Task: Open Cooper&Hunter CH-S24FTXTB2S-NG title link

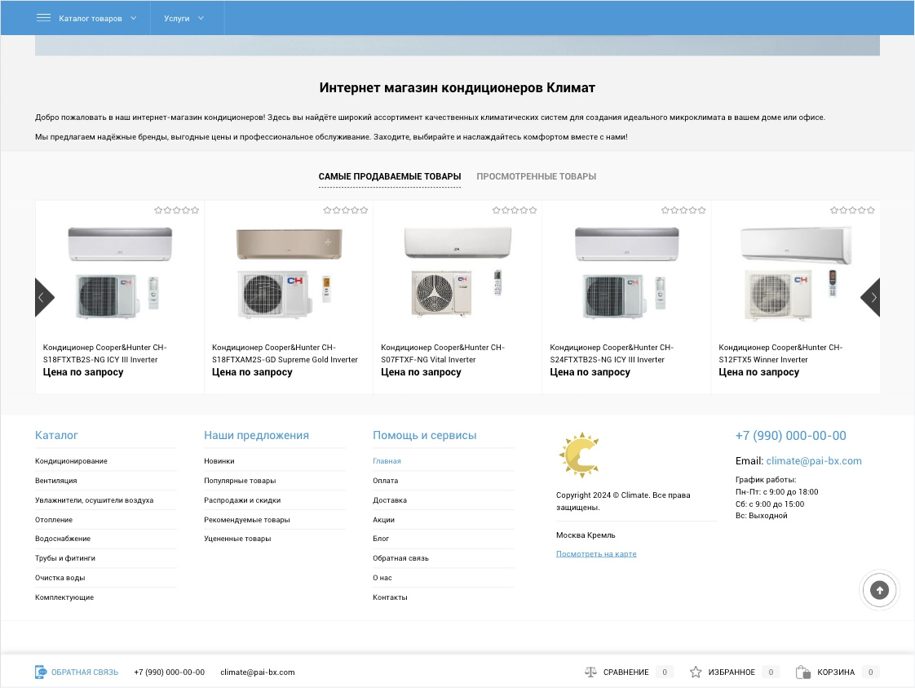Action: [x=612, y=353]
